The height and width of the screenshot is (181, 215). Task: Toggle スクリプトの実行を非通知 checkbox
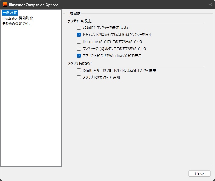(x=79, y=77)
